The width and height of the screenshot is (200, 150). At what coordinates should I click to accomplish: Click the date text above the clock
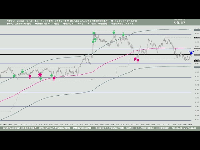180,20
